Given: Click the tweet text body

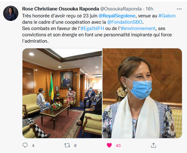Looking at the screenshot, I should 99,28.
